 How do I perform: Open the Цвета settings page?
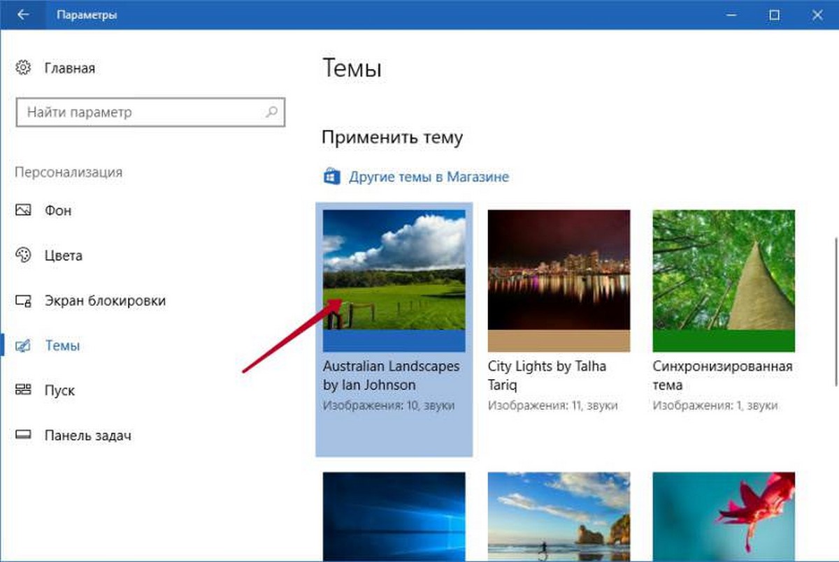pyautogui.click(x=63, y=256)
